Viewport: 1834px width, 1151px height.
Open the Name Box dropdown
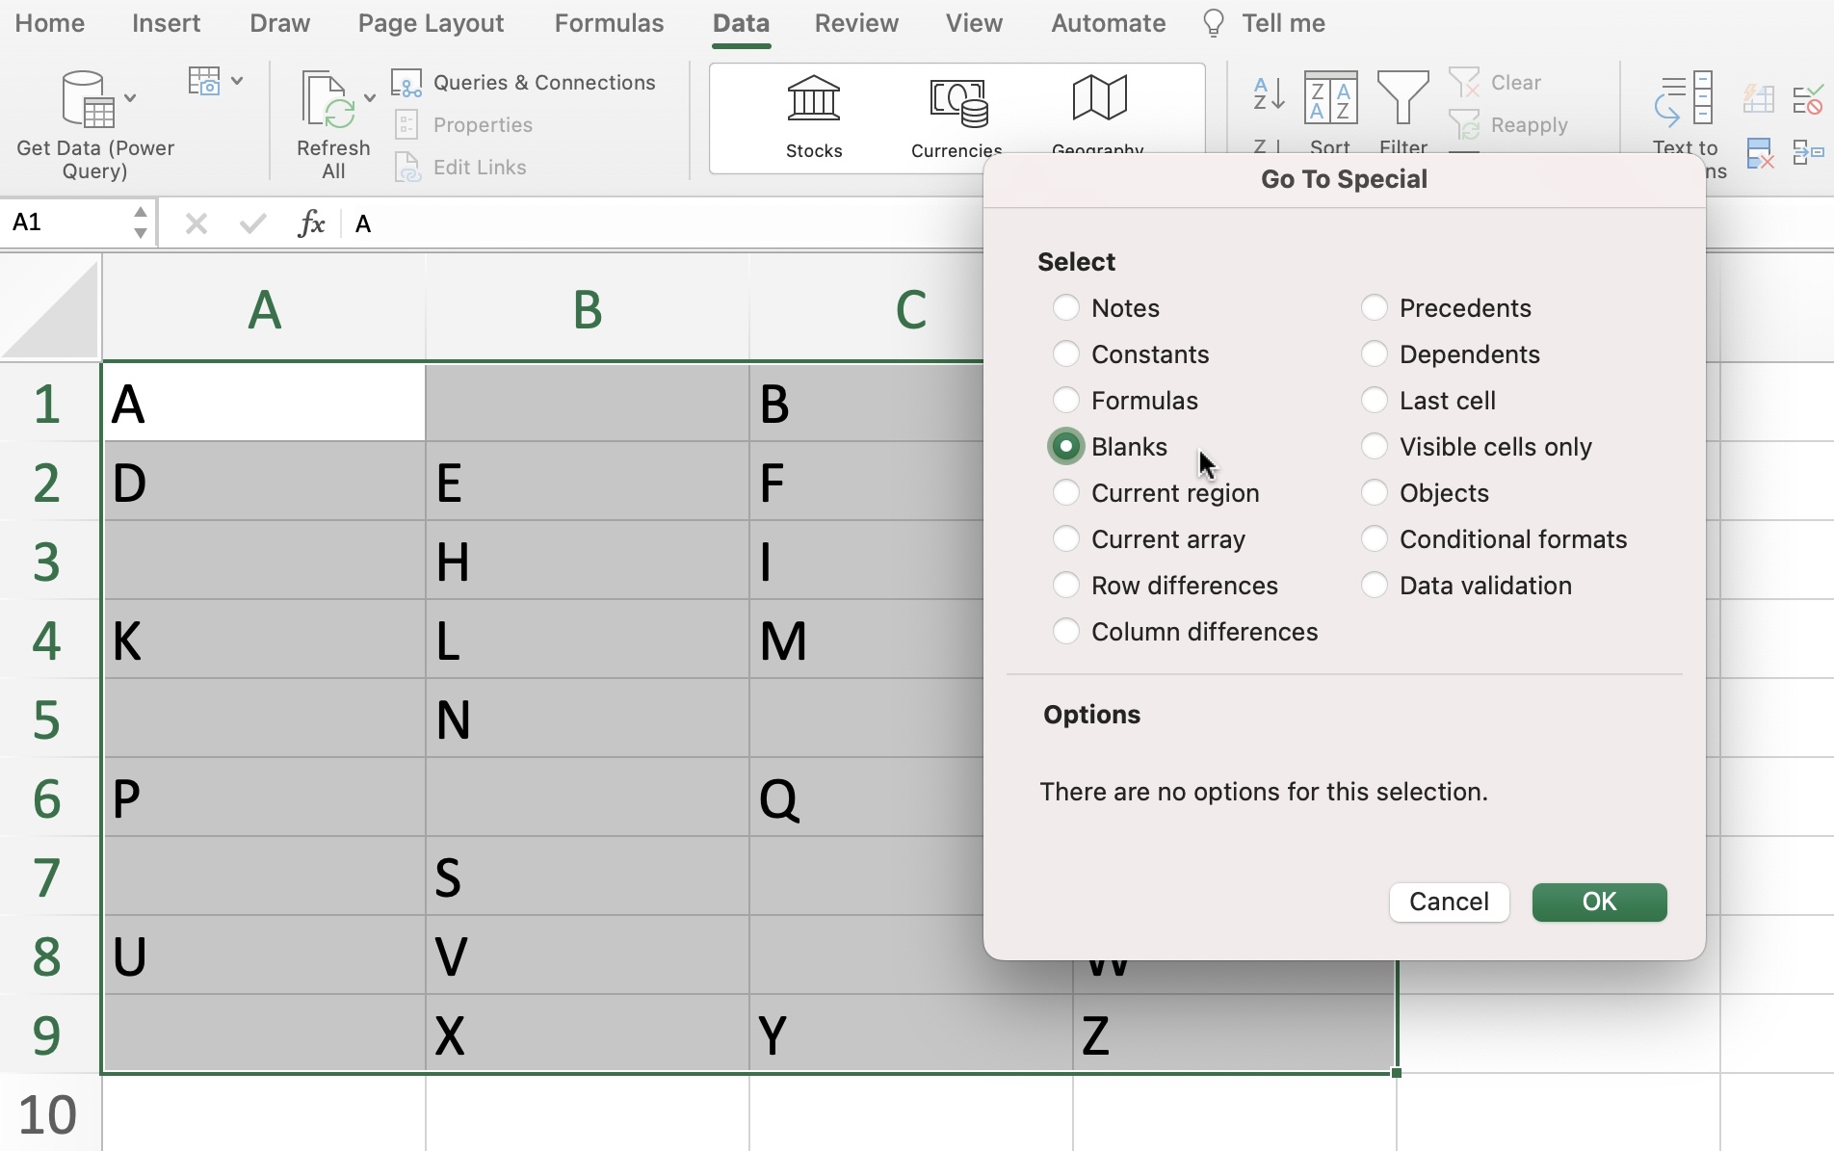pyautogui.click(x=140, y=222)
